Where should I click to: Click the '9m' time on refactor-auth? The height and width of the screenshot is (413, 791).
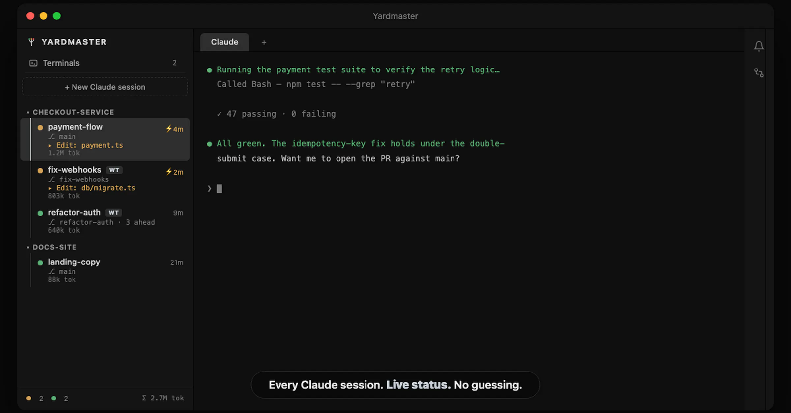tap(178, 213)
